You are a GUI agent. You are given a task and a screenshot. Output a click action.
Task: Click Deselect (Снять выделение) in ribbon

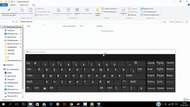point(148,12)
